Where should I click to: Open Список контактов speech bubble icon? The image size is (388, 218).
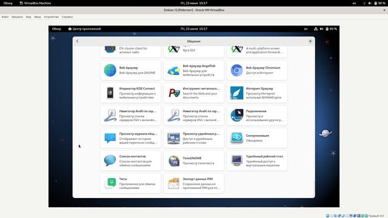pos(110,160)
